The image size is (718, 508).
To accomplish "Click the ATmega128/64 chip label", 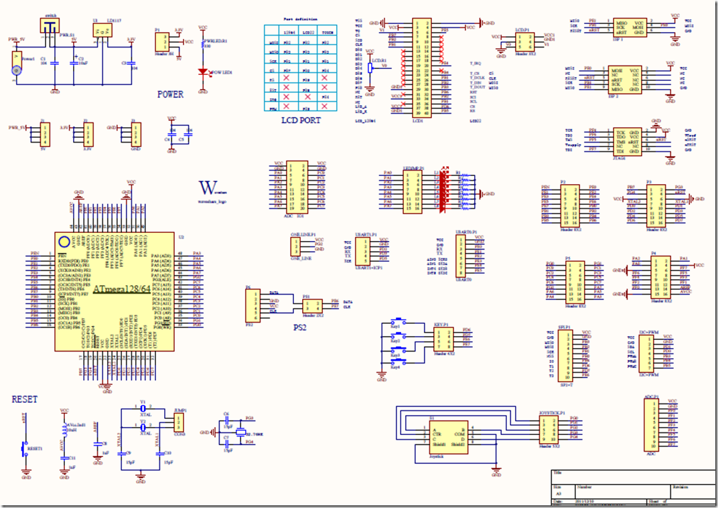I will (121, 289).
